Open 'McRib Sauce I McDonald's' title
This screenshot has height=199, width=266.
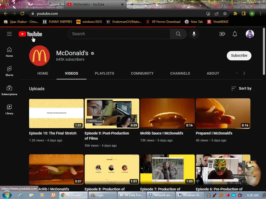pos(162,133)
